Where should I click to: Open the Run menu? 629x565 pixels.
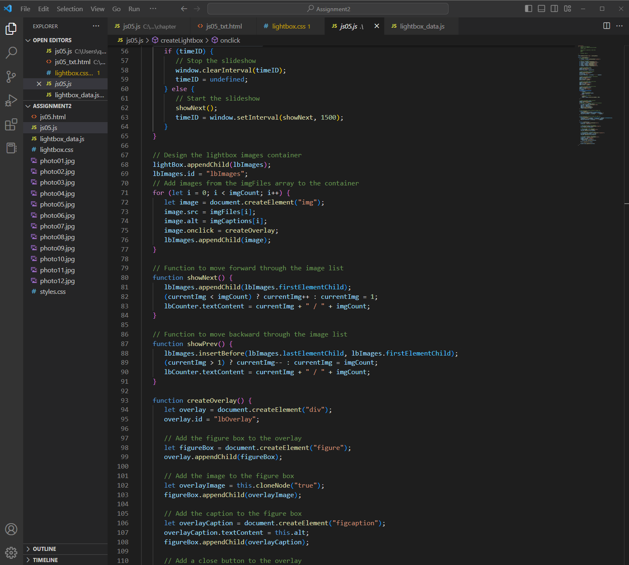(134, 9)
